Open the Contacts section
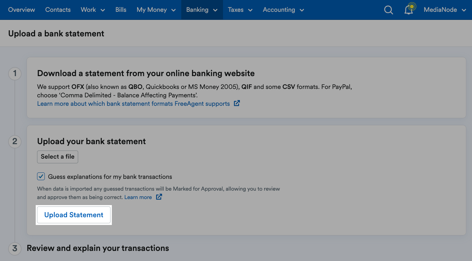The height and width of the screenshot is (261, 472). tap(58, 10)
